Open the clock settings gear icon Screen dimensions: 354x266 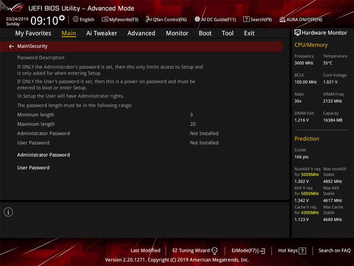pyautogui.click(x=62, y=18)
